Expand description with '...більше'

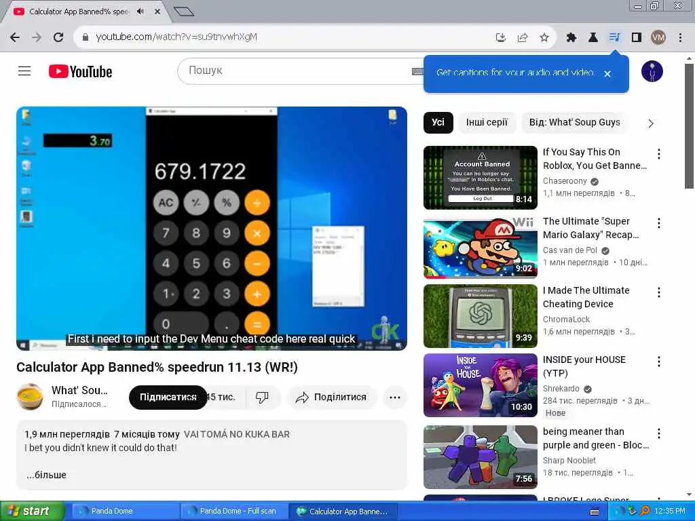coord(47,475)
